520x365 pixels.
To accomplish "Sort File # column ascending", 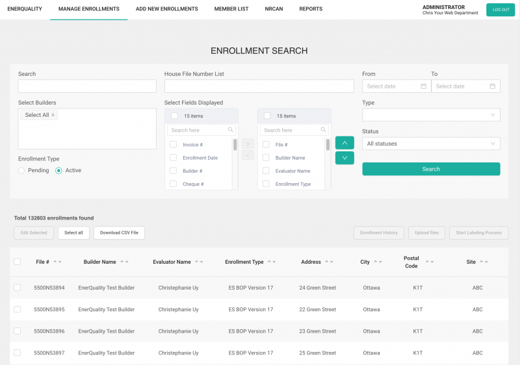I will (x=55, y=262).
